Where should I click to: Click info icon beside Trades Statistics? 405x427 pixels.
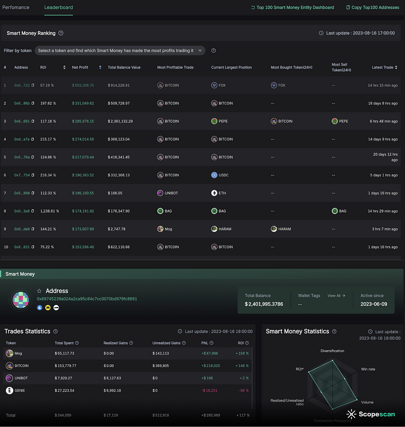point(56,331)
